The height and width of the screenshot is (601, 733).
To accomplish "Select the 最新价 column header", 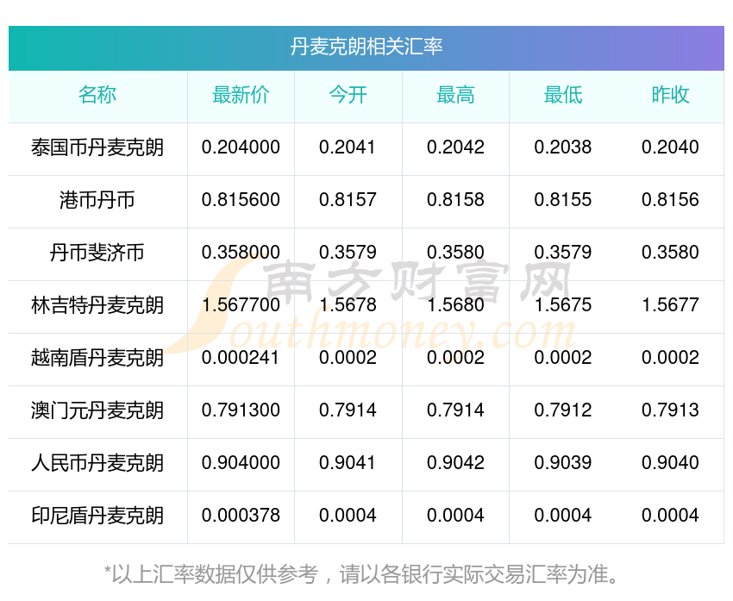I will [241, 96].
